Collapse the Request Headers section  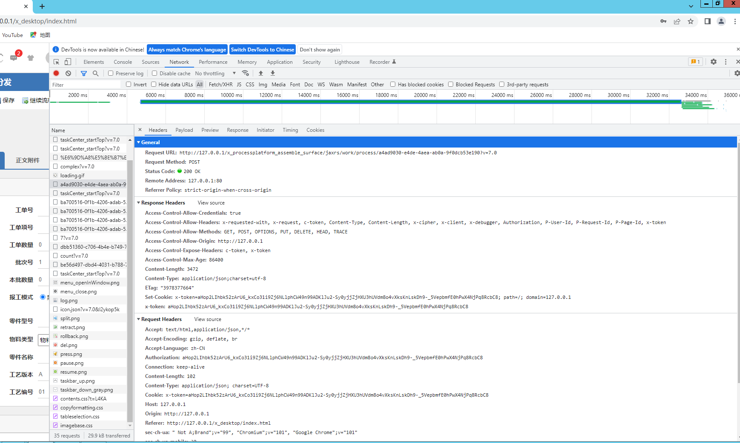point(139,319)
